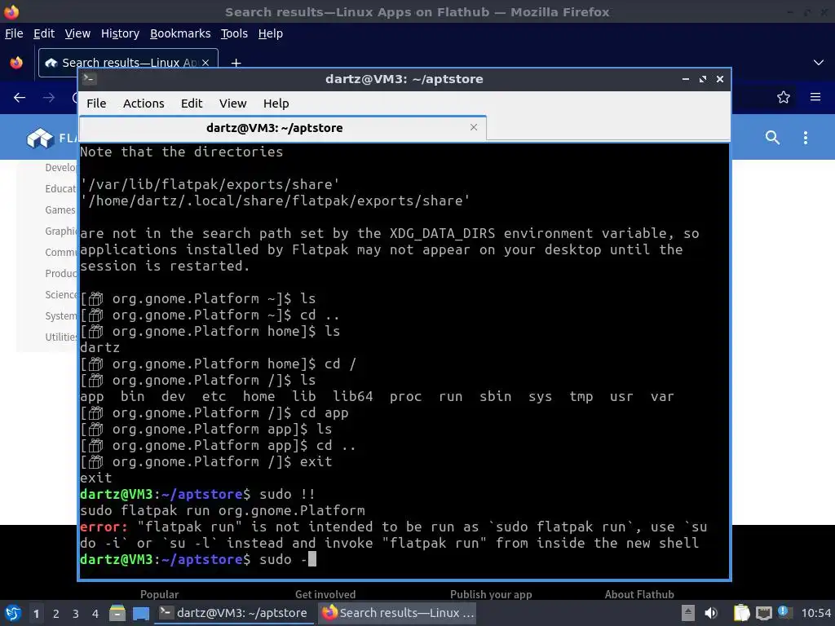This screenshot has height=626, width=835.
Task: Close the Search results Firefox tab
Action: pyautogui.click(x=205, y=62)
